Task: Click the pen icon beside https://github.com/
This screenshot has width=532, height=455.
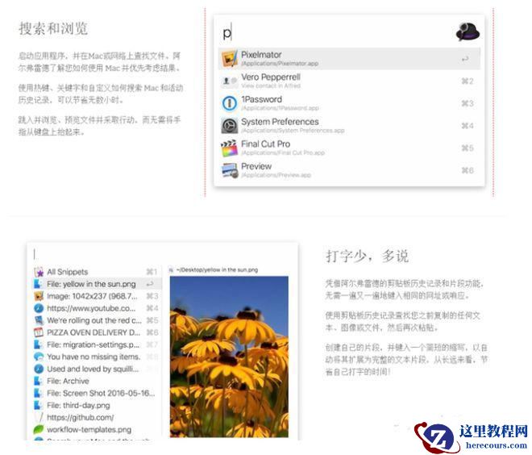Action: coord(39,417)
